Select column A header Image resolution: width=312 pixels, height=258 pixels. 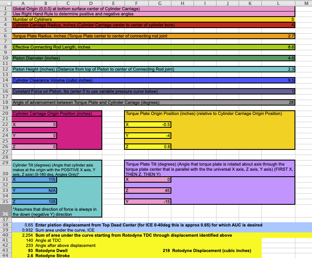click(23, 3)
